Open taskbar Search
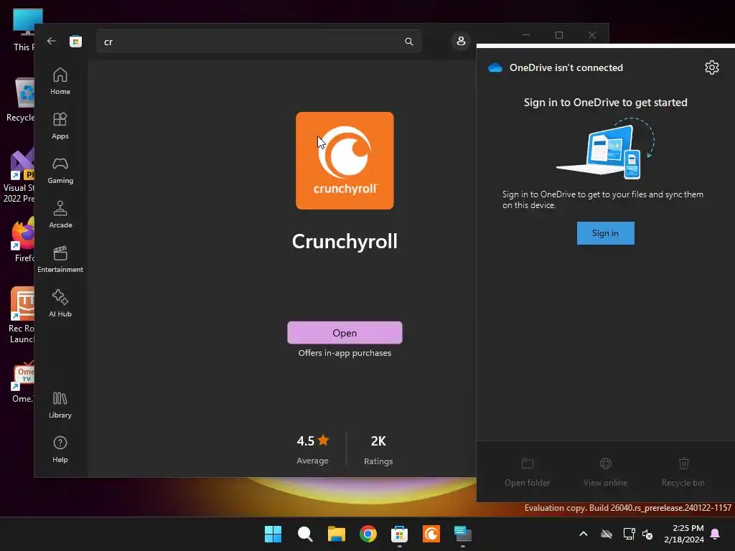This screenshot has height=551, width=735. click(x=304, y=534)
